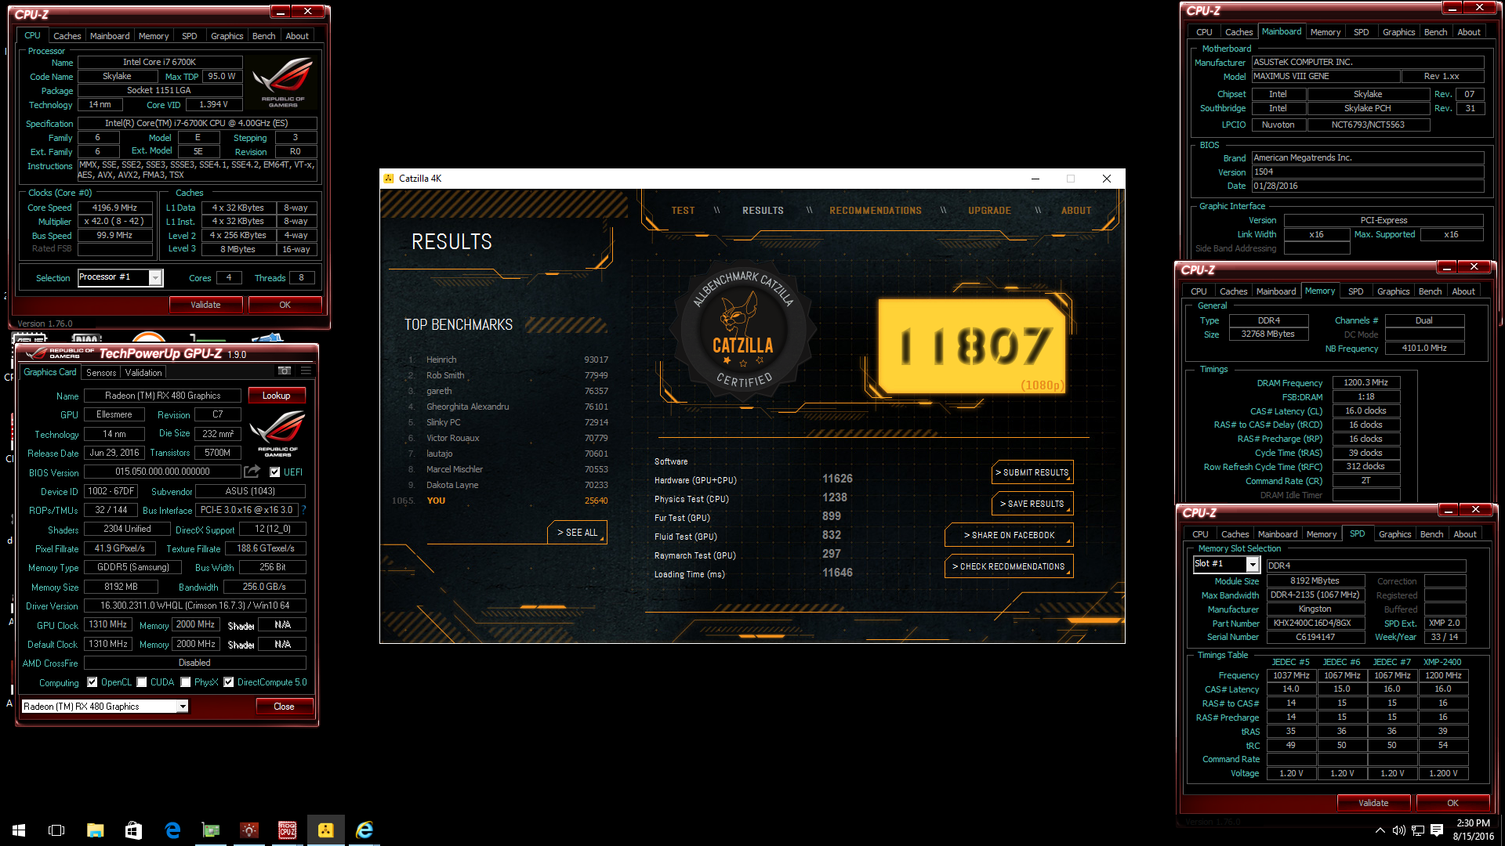This screenshot has height=846, width=1505.
Task: Click the bus interface question mark icon
Action: coord(303,510)
